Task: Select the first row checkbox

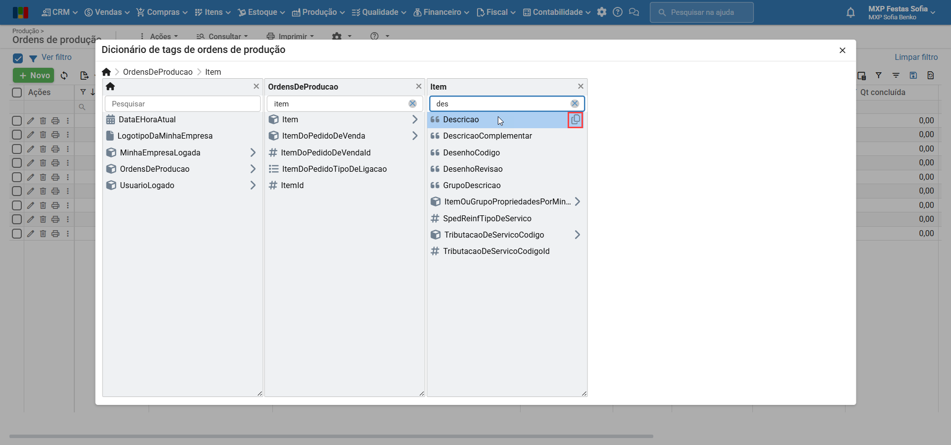Action: [17, 121]
